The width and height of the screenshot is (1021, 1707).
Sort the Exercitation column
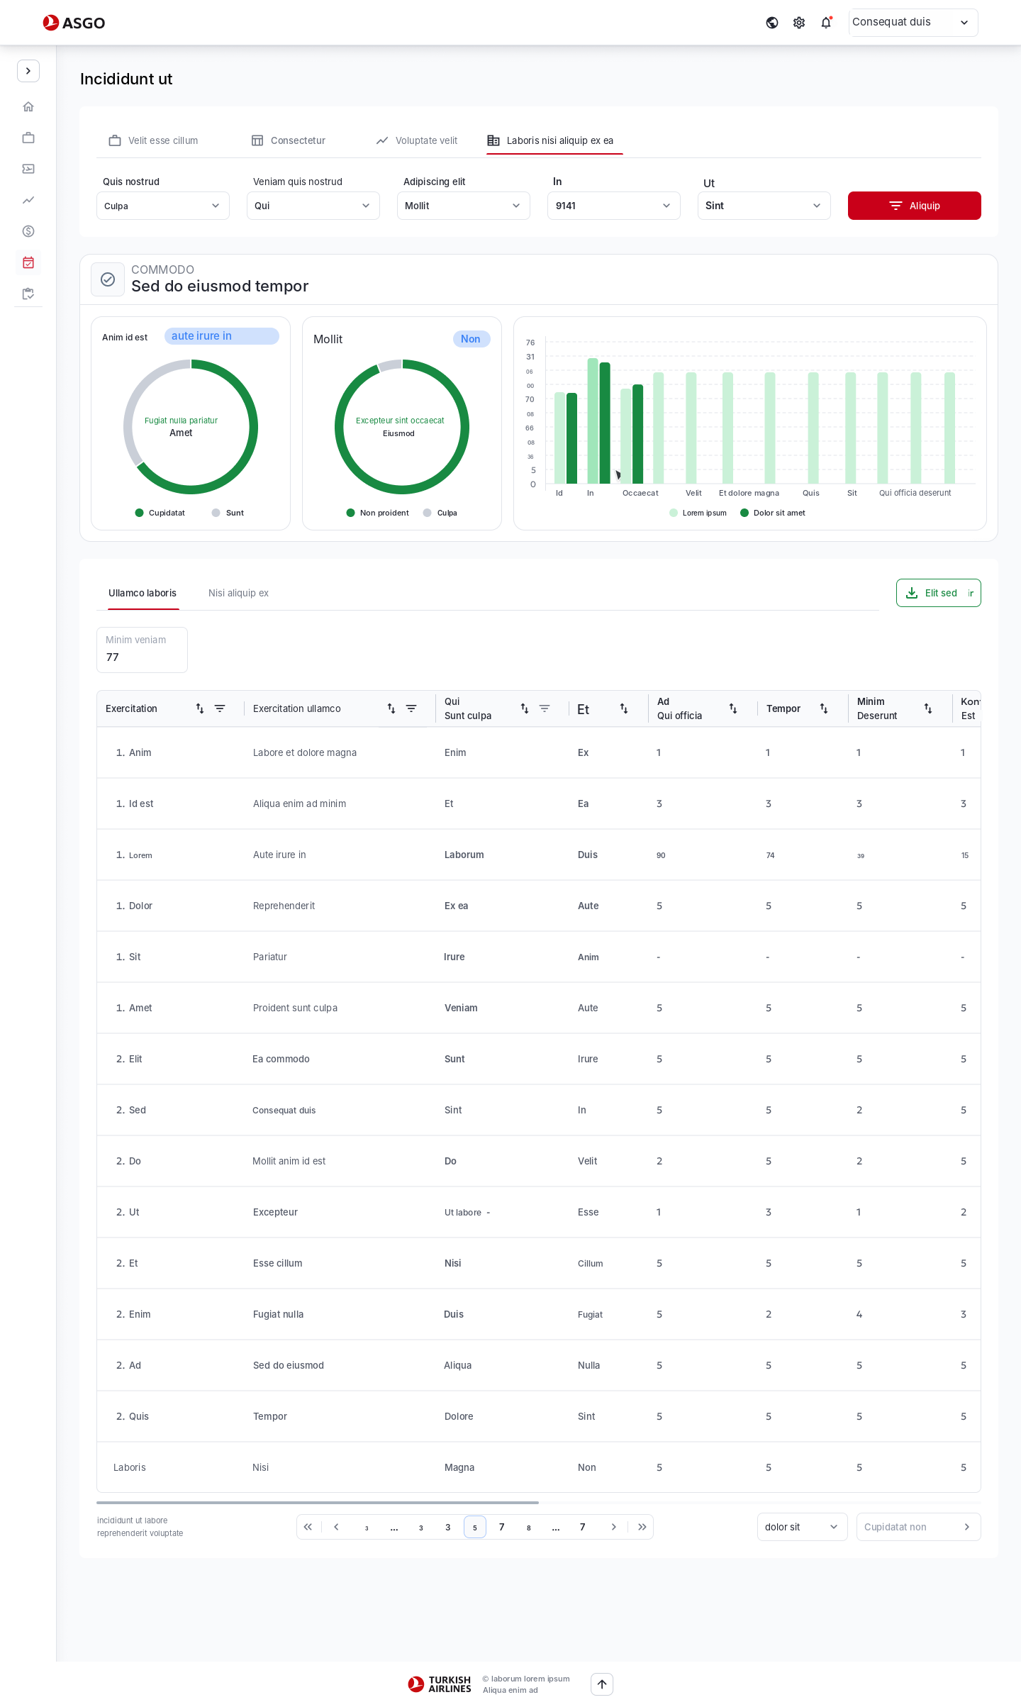(200, 708)
